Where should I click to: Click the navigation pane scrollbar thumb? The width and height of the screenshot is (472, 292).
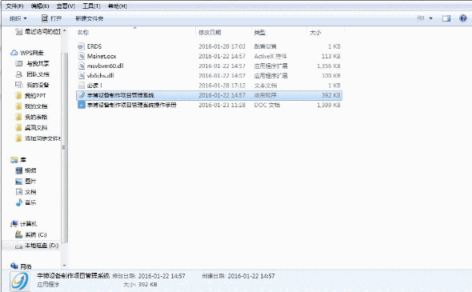point(64,147)
